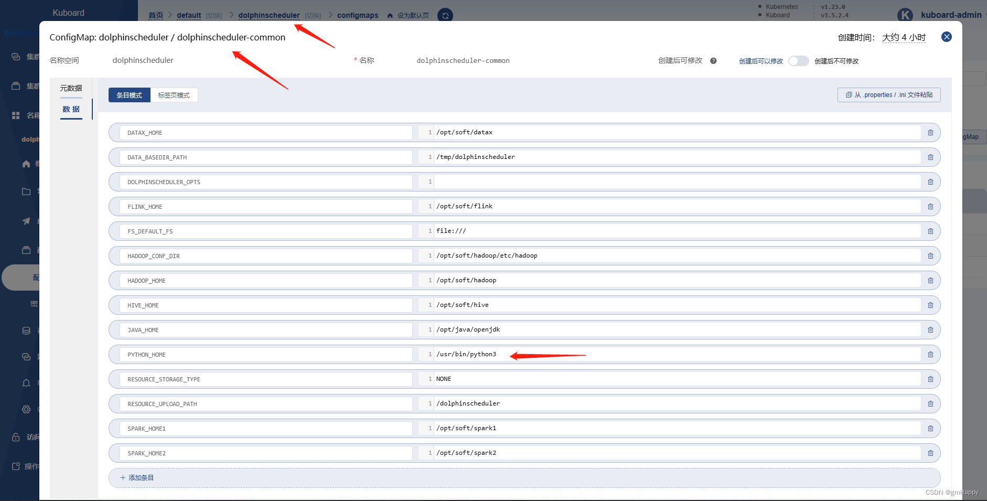Screen dimensions: 987x501
Task: Delete the PYTHON_HOME entry
Action: point(930,355)
